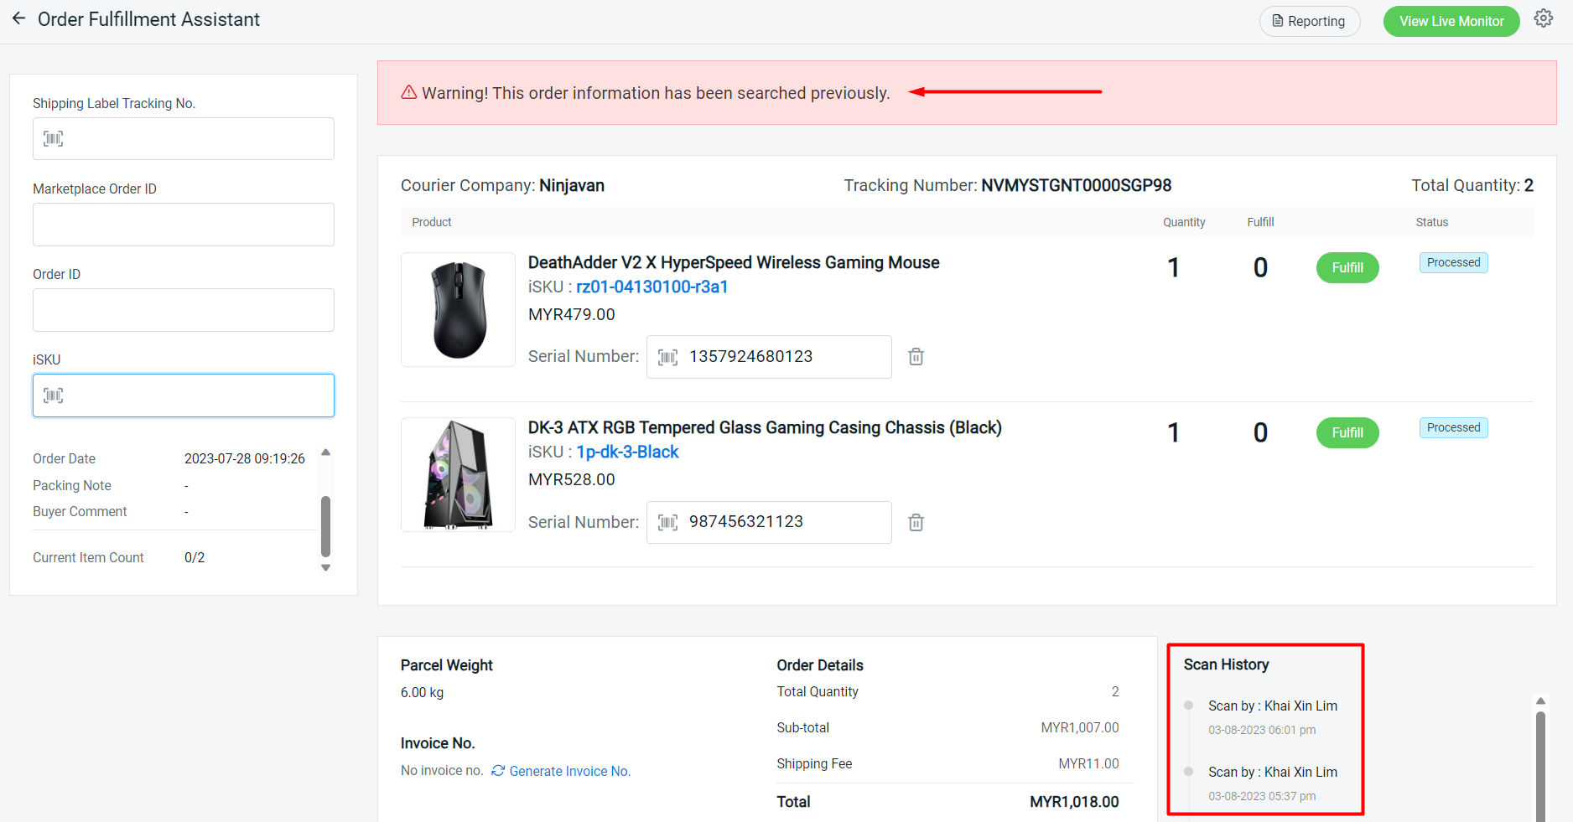Click the back arrow beside Order Fulfillment Assistant
The width and height of the screenshot is (1573, 822).
tap(18, 19)
